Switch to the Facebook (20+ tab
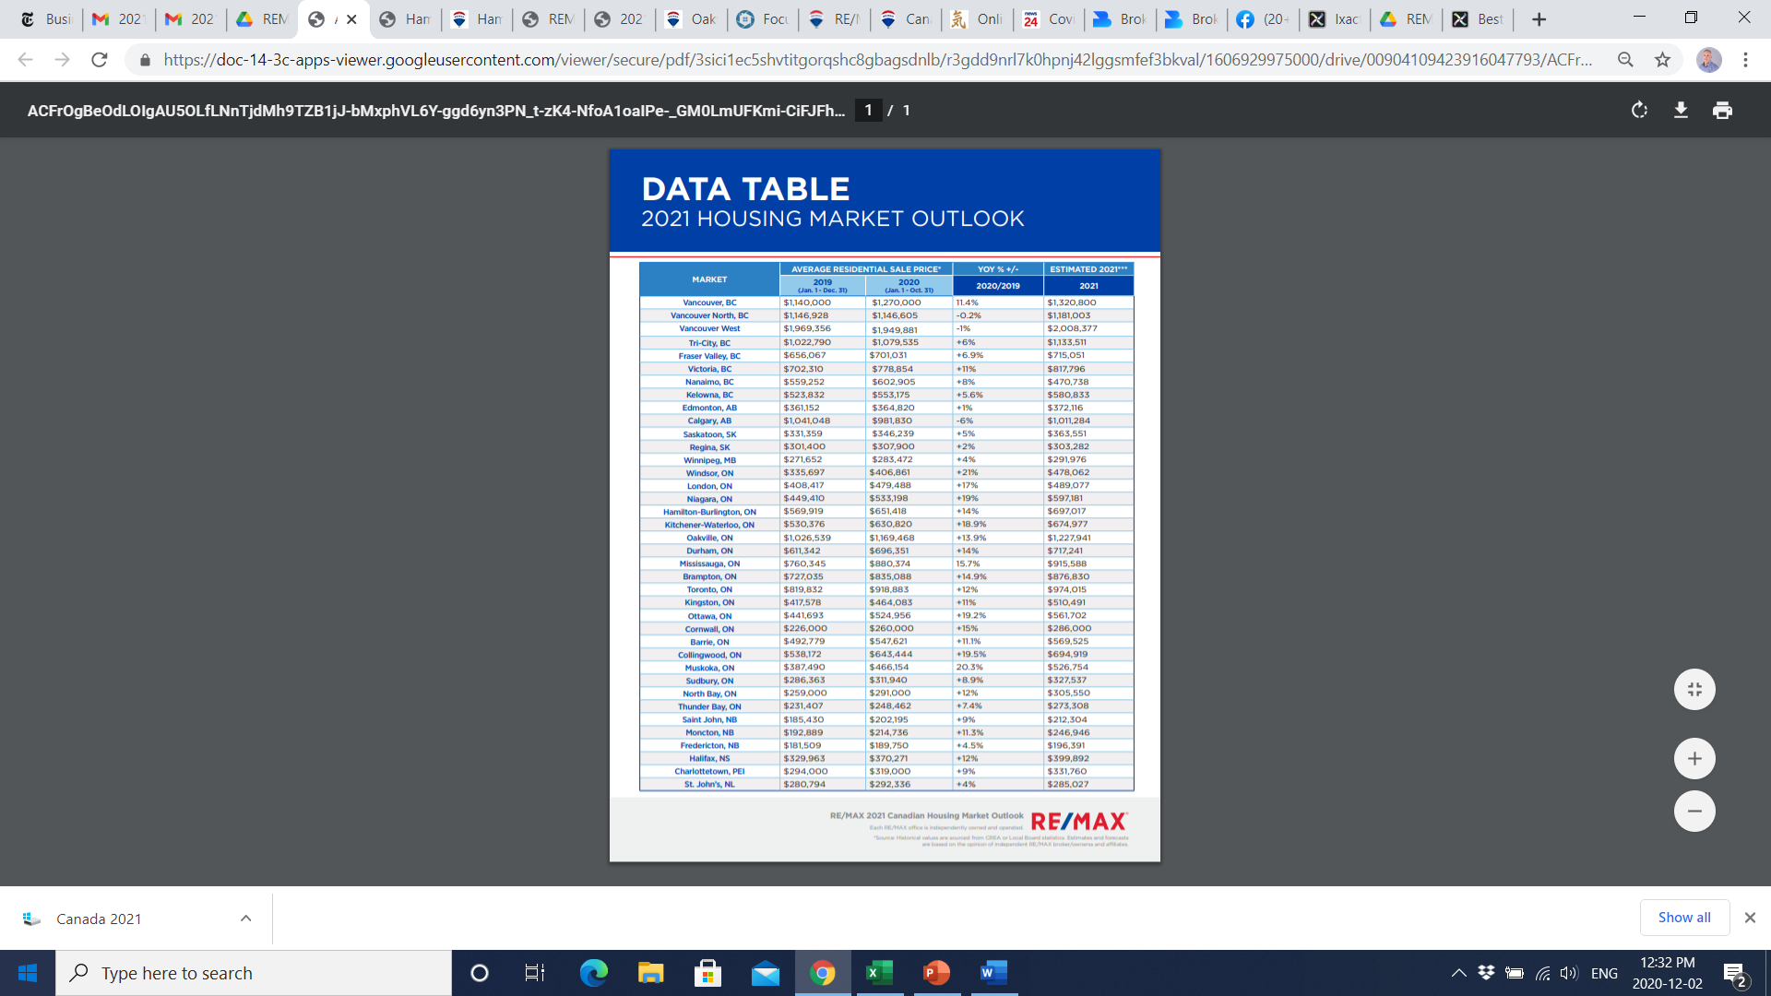This screenshot has width=1771, height=996. [1264, 19]
